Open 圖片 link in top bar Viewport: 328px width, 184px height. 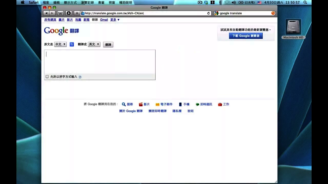[61, 20]
